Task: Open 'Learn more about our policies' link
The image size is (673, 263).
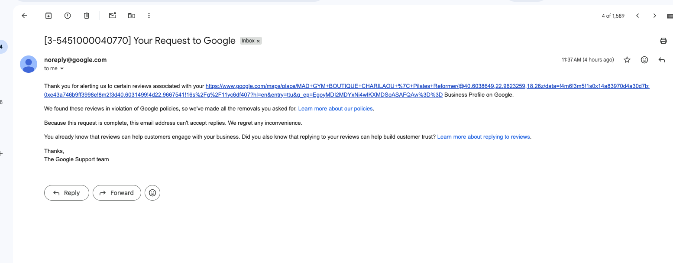Action: click(336, 109)
